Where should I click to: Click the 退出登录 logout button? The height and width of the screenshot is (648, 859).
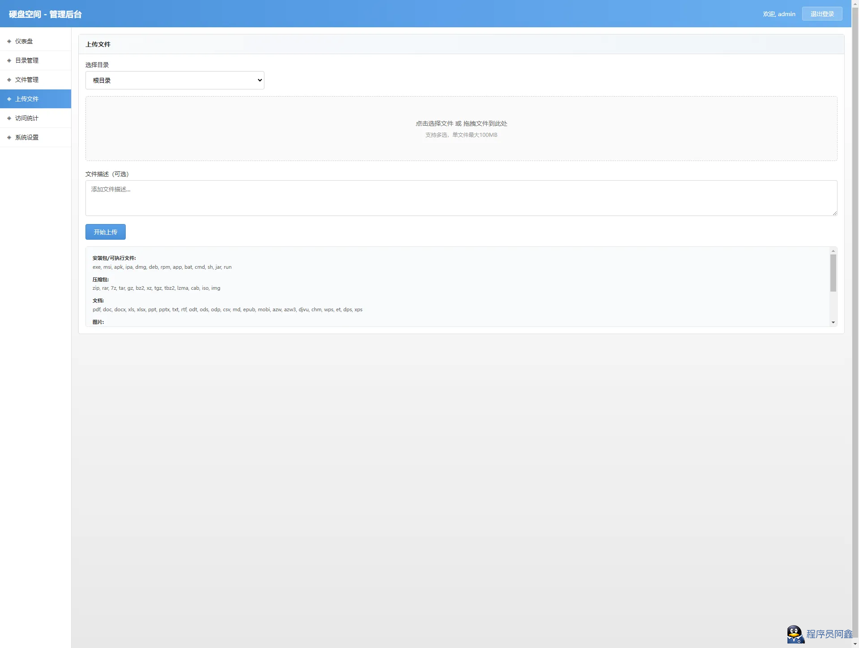coord(822,14)
